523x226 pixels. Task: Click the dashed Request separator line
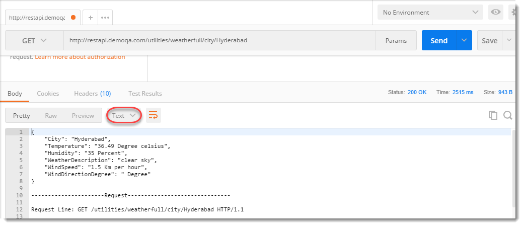pos(131,195)
